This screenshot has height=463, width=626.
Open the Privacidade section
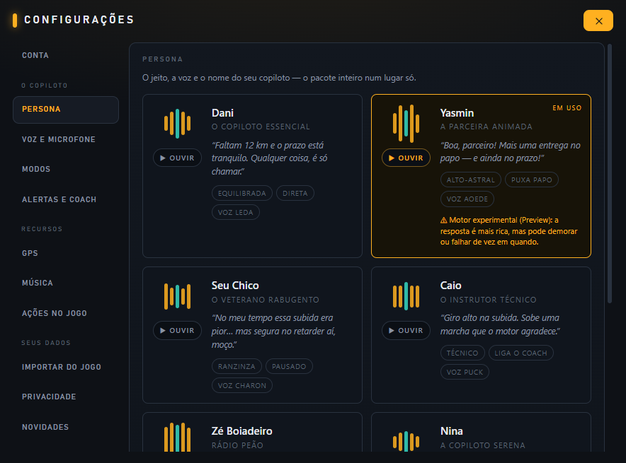coord(49,397)
